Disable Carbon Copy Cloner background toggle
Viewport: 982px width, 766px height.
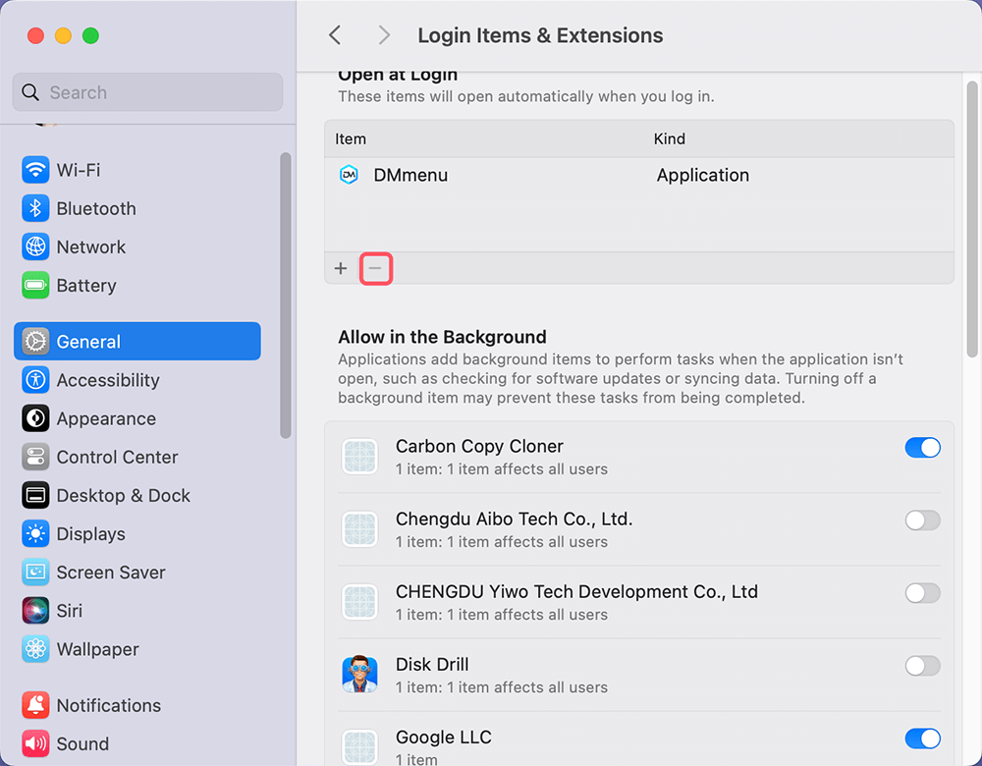tap(922, 448)
